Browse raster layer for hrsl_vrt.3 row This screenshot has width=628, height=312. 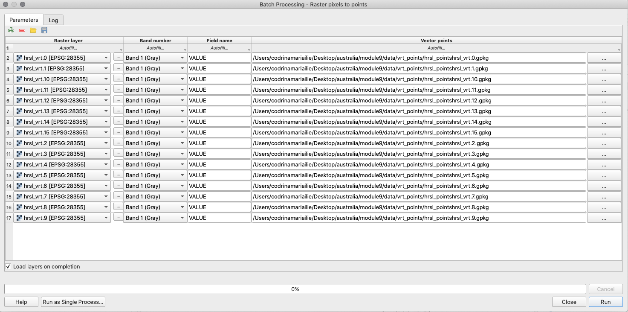[118, 153]
